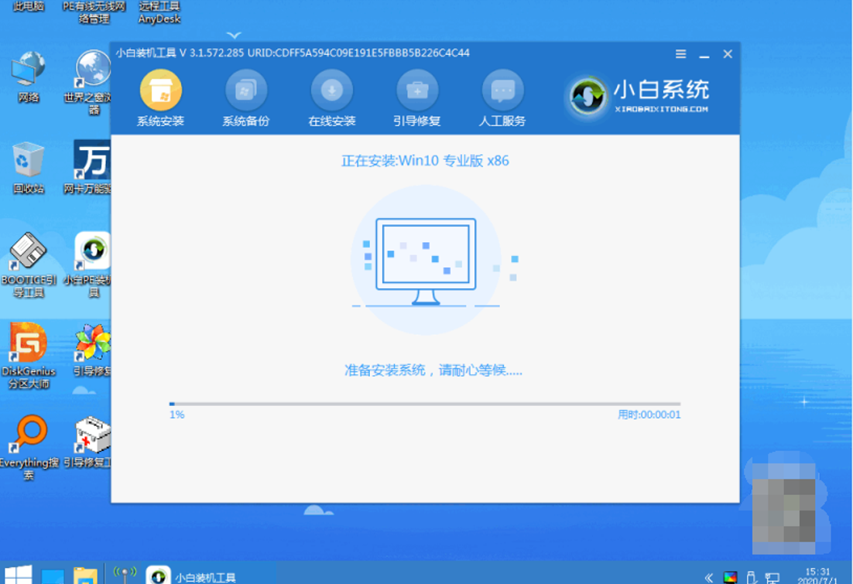The width and height of the screenshot is (853, 584).
Task: Click the 小白系统 logo
Action: tap(639, 97)
